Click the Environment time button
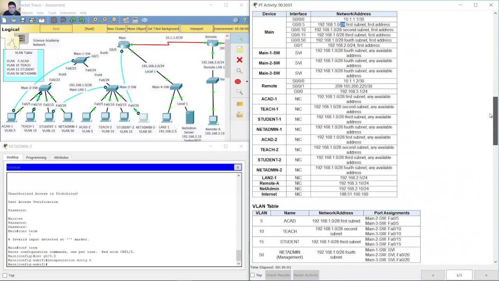Image resolution: width=499 pixels, height=281 pixels. click(x=231, y=29)
